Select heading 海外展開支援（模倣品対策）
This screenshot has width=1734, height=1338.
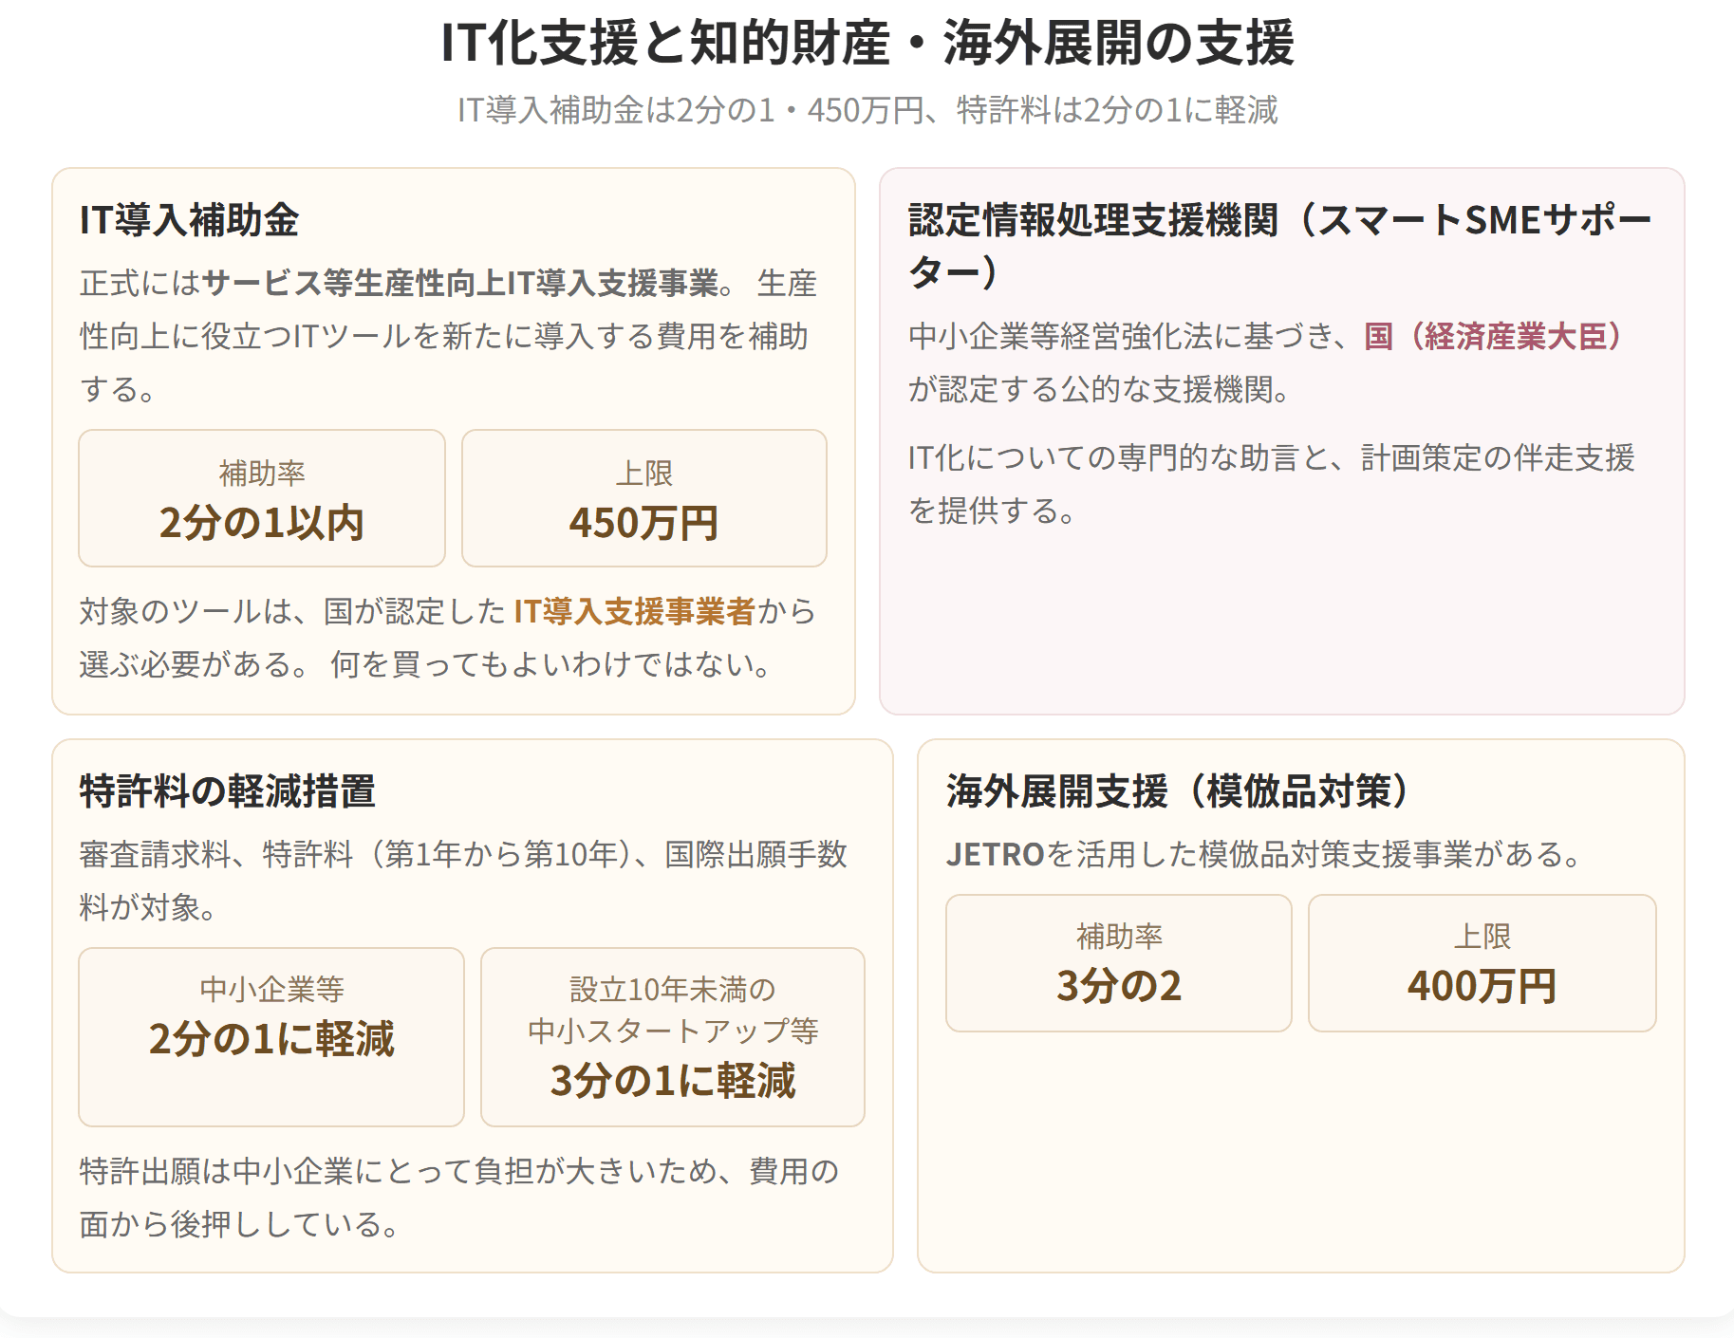point(1177,791)
